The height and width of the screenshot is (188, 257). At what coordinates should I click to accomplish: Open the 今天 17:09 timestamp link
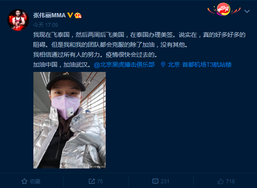pos(46,25)
